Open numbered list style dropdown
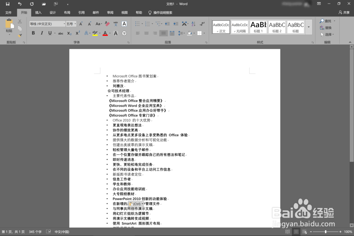The image size is (354, 236). pyautogui.click(x=152, y=24)
